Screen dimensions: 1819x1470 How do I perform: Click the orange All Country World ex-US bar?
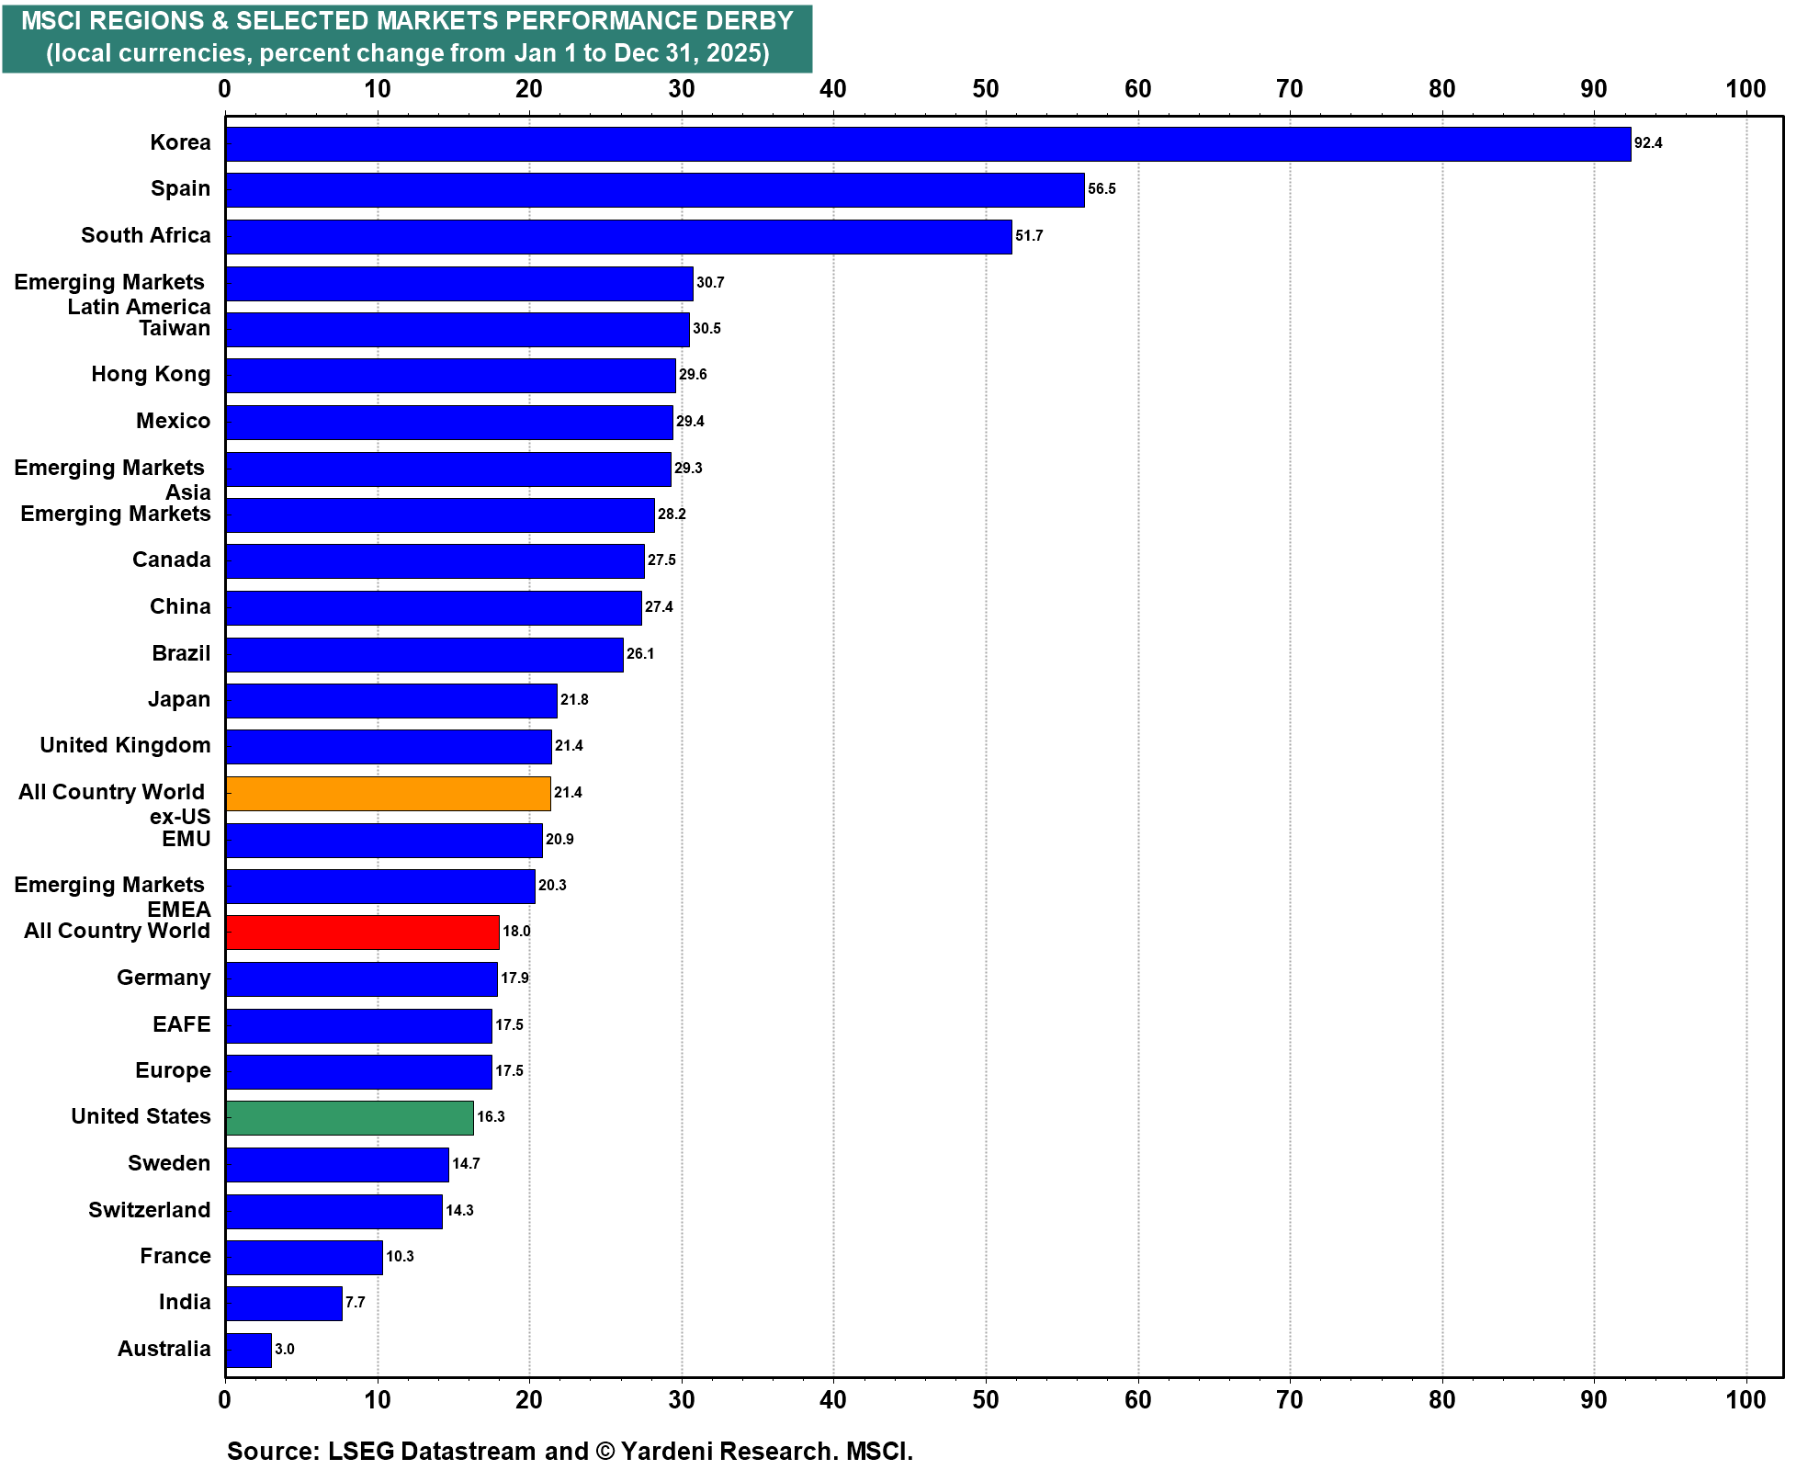pyautogui.click(x=388, y=794)
